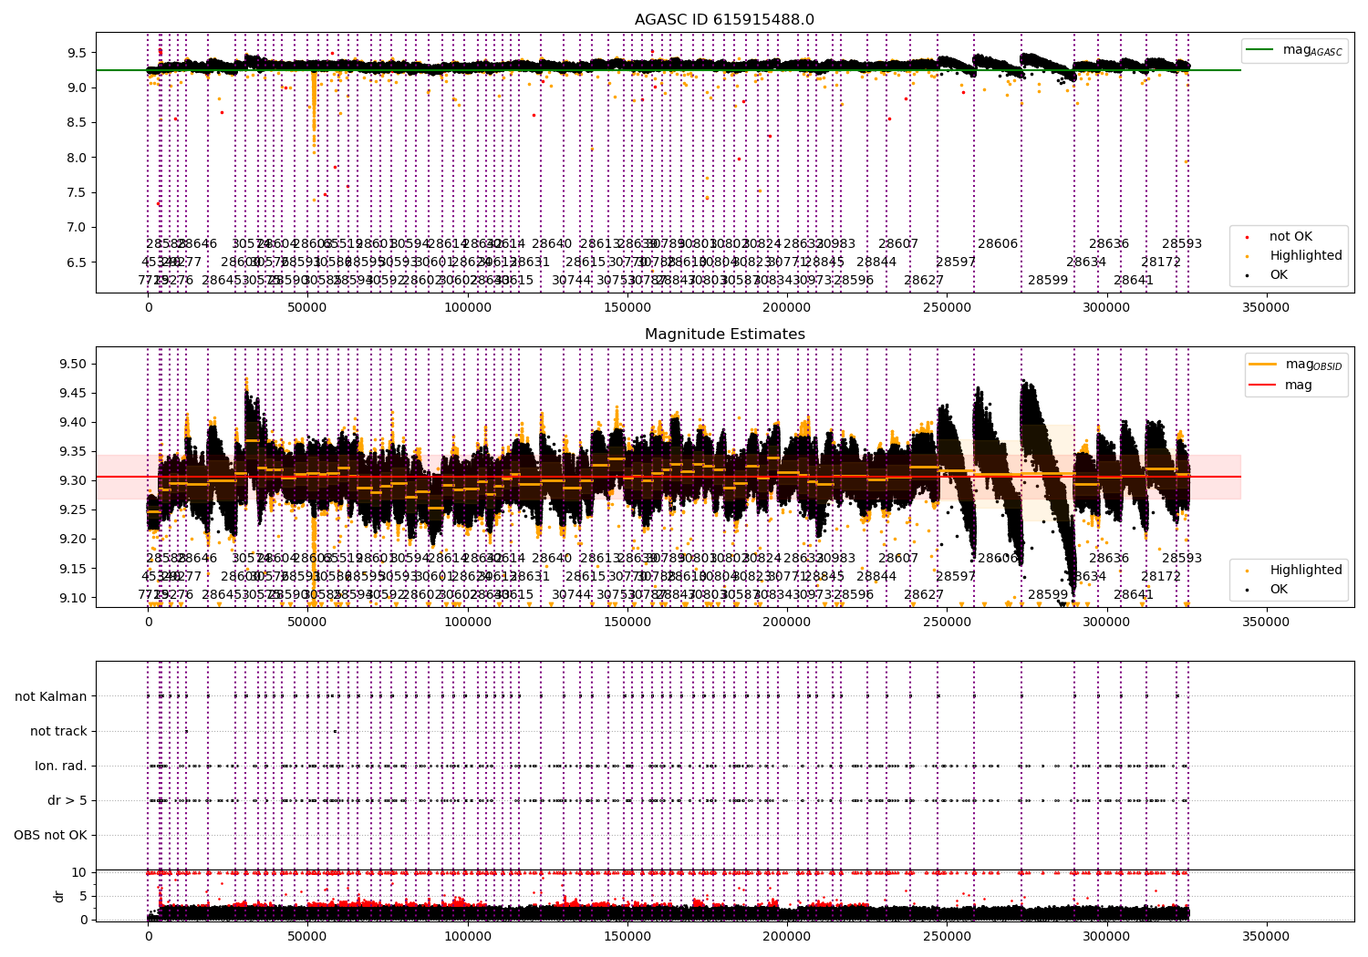The height and width of the screenshot is (957, 1368).
Task: Click red 'mag' legend line in middle plot
Action: (x=1263, y=386)
